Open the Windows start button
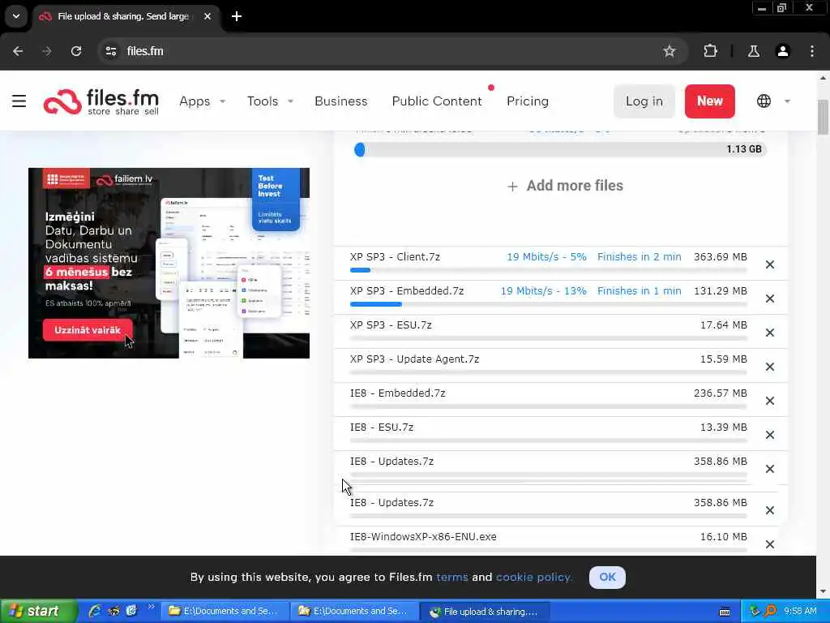The image size is (830, 623). coord(38,612)
